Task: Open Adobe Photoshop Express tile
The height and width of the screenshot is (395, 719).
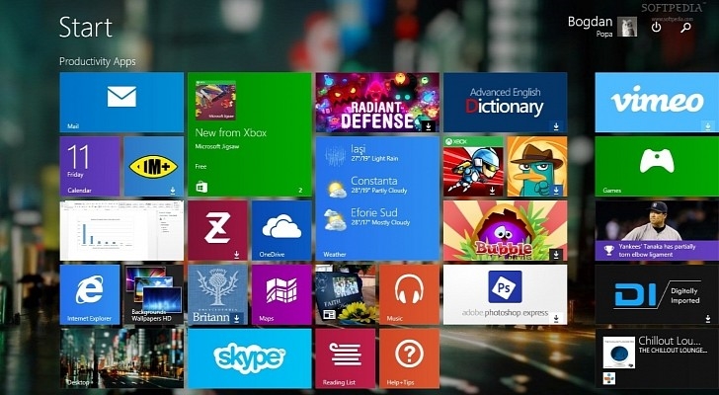Action: [x=505, y=294]
